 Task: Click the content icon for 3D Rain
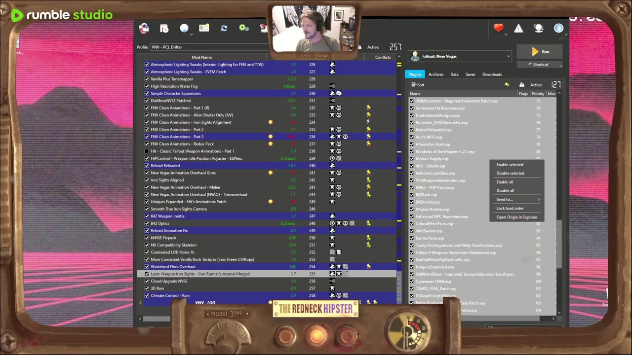click(x=332, y=288)
